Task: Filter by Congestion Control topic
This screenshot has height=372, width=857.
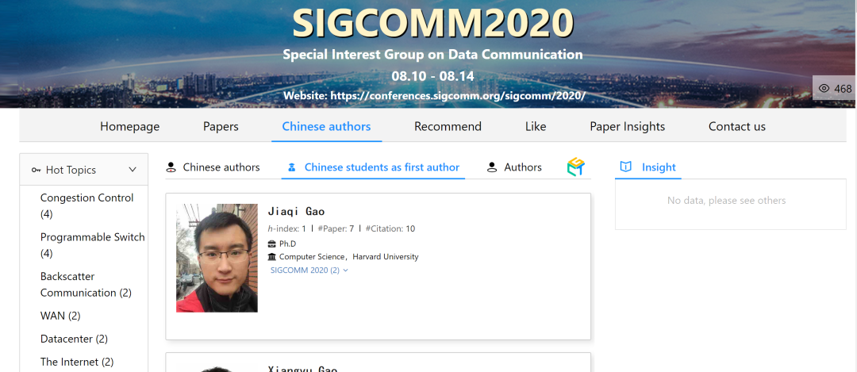Action: click(x=87, y=206)
